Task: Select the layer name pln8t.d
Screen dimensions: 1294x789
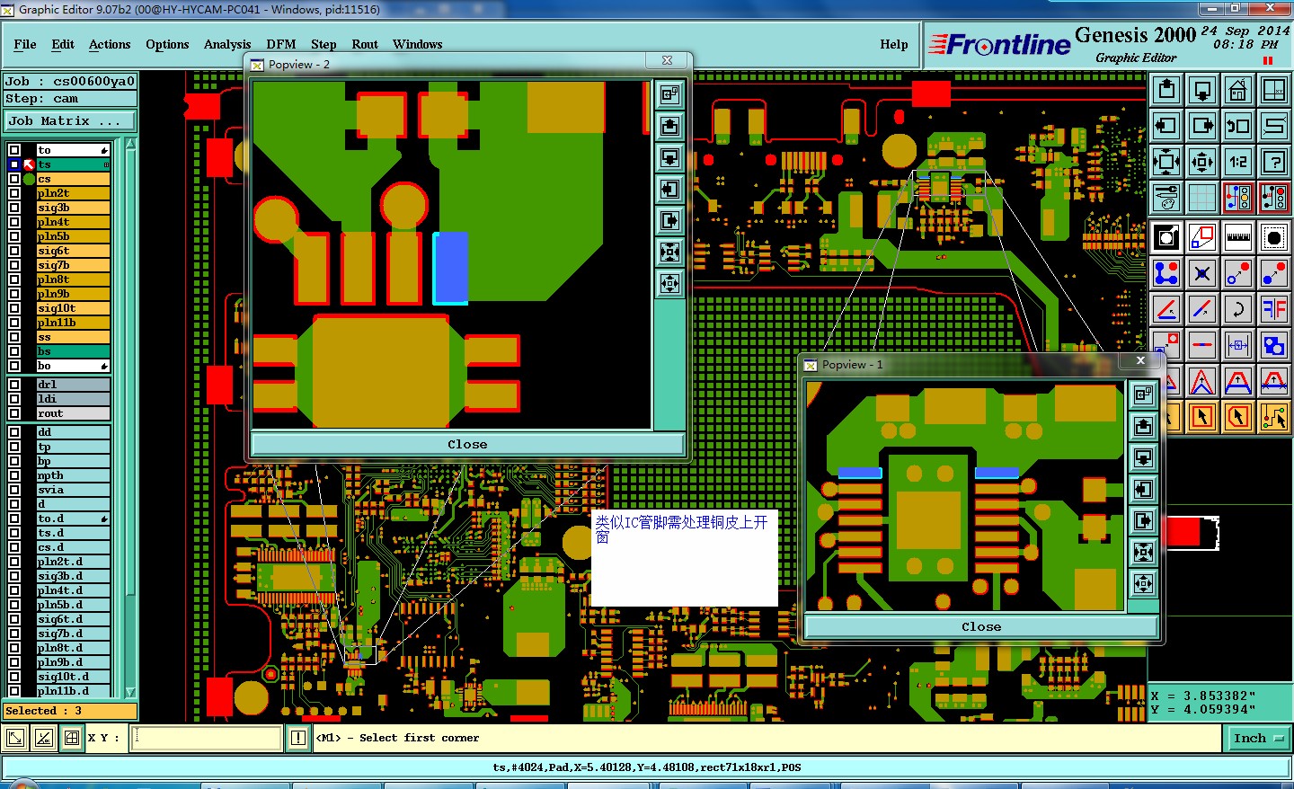Action: point(73,648)
